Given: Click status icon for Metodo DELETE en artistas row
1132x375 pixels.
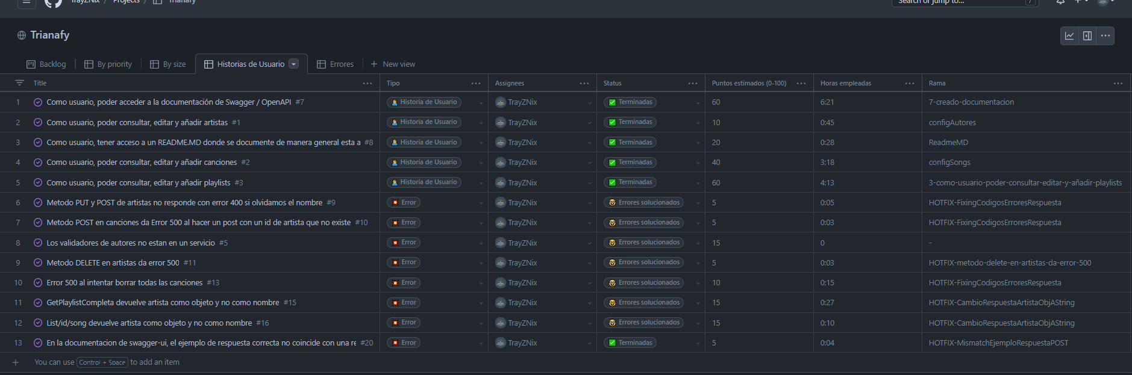Looking at the screenshot, I should click(38, 262).
